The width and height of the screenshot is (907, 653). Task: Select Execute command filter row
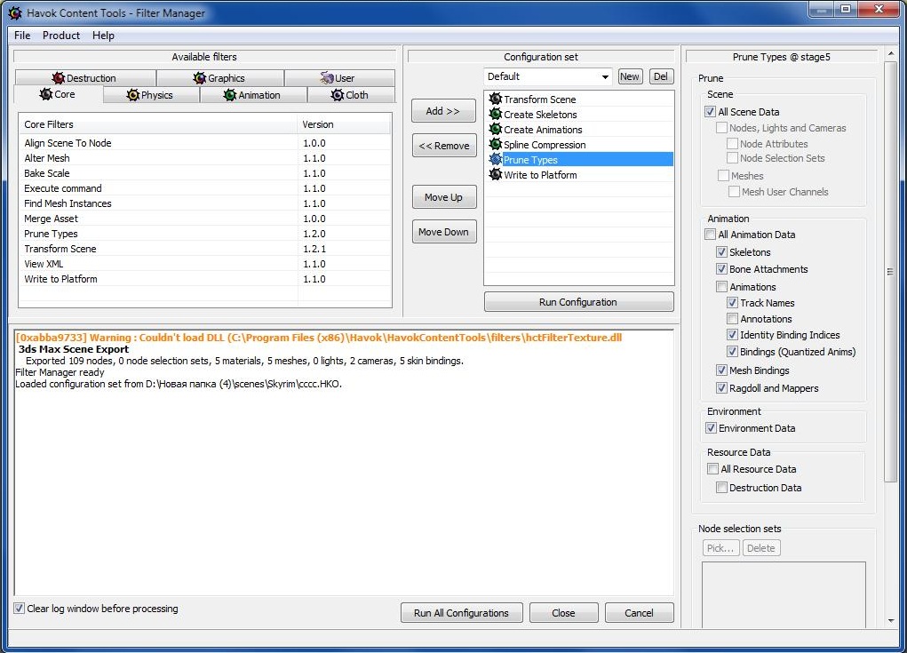(205, 188)
